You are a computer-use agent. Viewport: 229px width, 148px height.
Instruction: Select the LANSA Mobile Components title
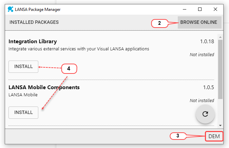point(44,87)
